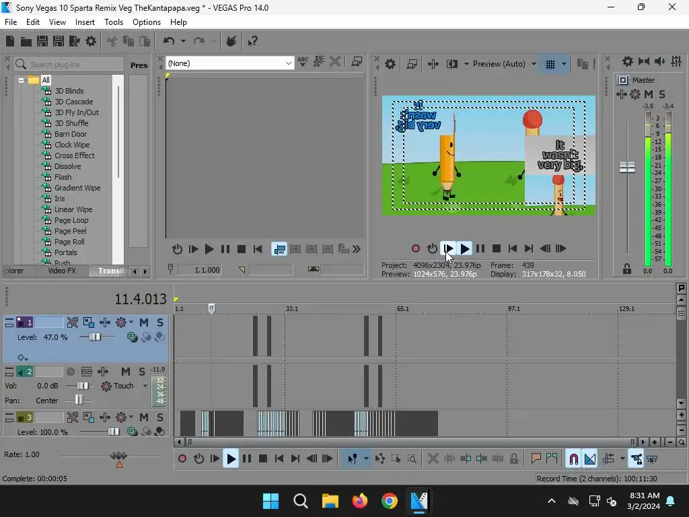The height and width of the screenshot is (517, 689).
Task: Pause the Video Preview
Action: tap(480, 249)
